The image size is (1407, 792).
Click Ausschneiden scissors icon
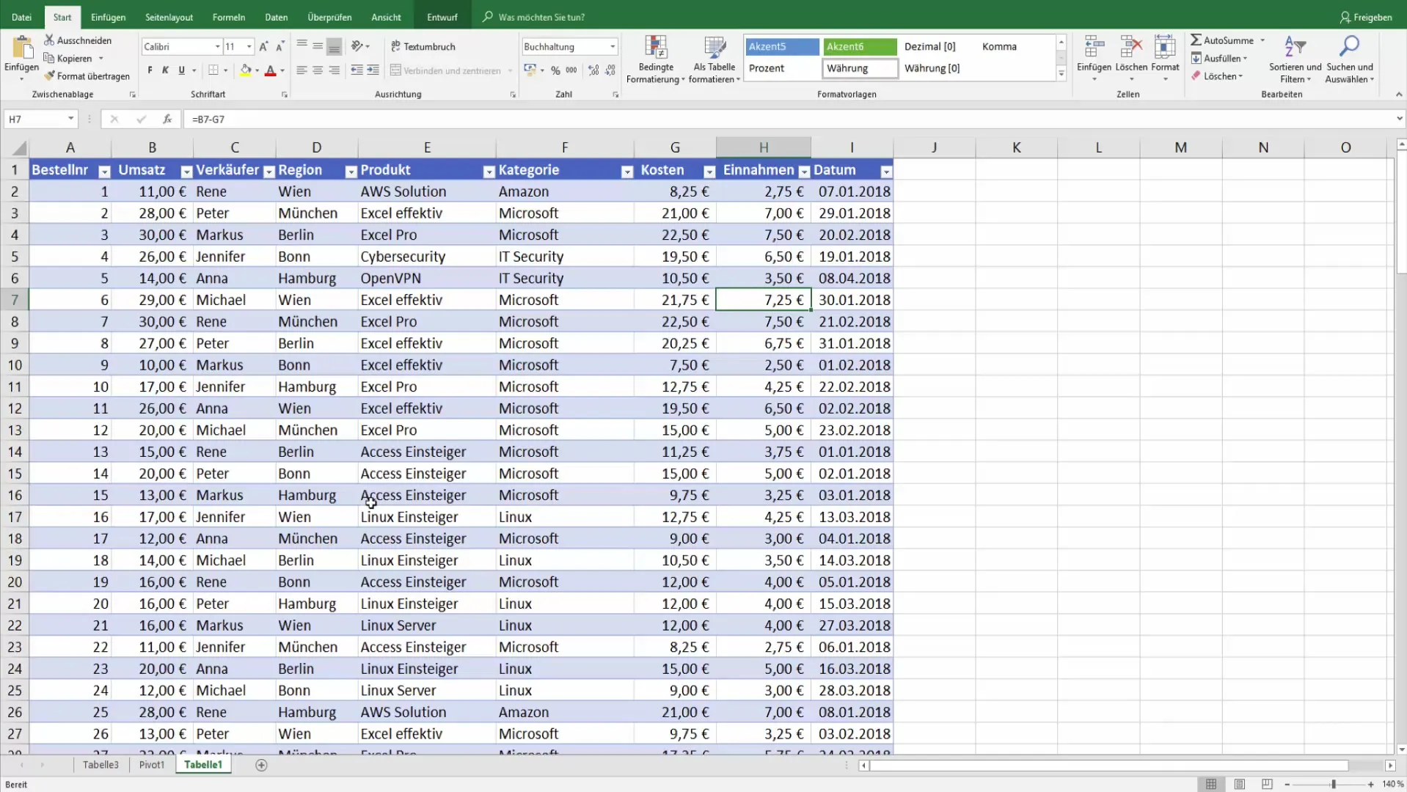(49, 40)
